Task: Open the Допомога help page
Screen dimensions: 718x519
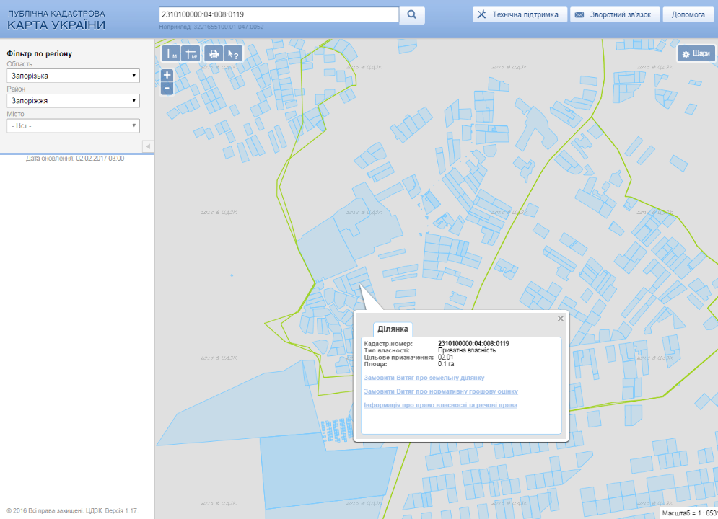Action: point(688,14)
